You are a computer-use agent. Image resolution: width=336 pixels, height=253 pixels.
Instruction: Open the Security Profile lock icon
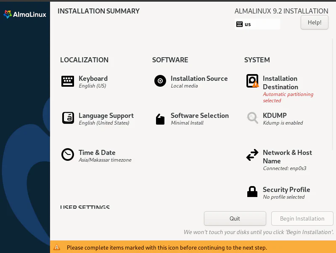point(252,192)
